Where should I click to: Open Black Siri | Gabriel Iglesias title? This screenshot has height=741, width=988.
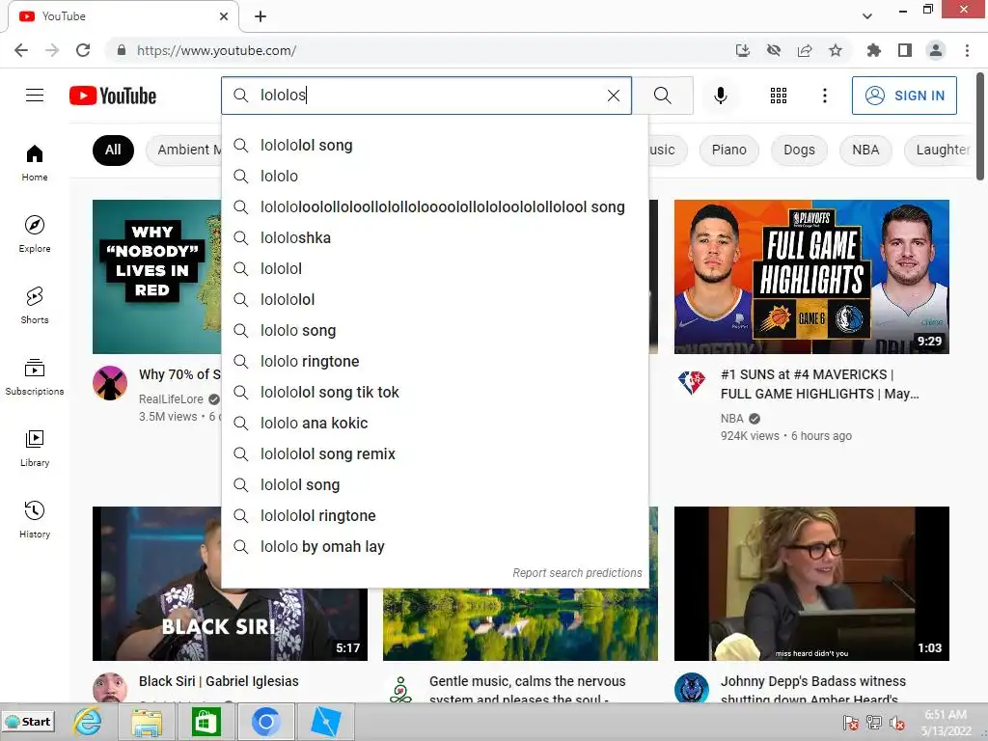(x=219, y=681)
